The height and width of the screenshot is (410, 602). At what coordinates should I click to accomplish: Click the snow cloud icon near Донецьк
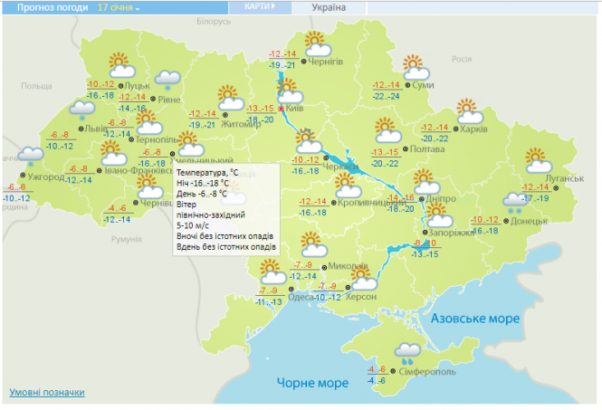click(516, 202)
